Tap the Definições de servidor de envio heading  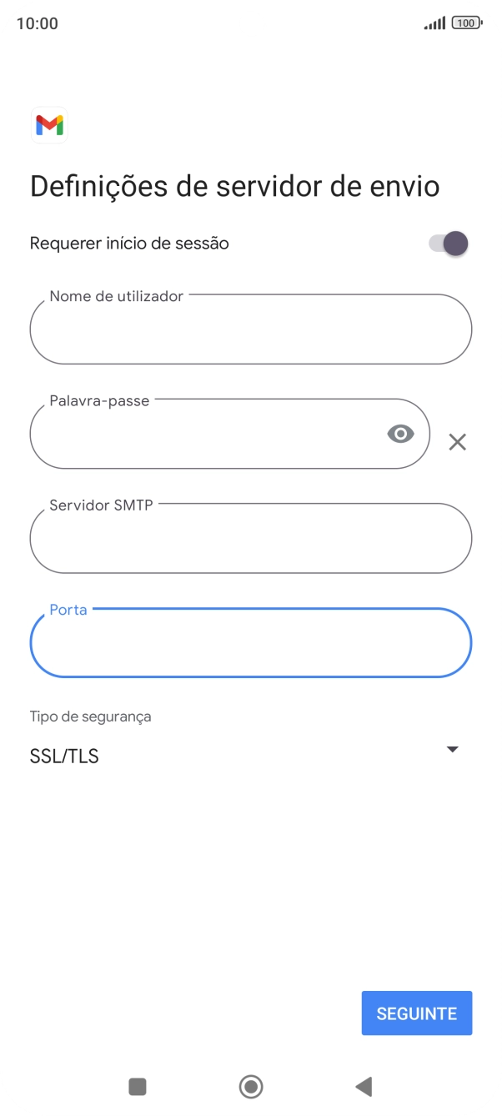pos(234,186)
